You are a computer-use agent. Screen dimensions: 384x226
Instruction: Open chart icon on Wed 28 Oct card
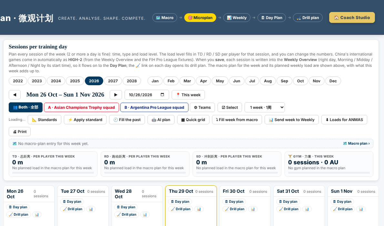point(145,215)
